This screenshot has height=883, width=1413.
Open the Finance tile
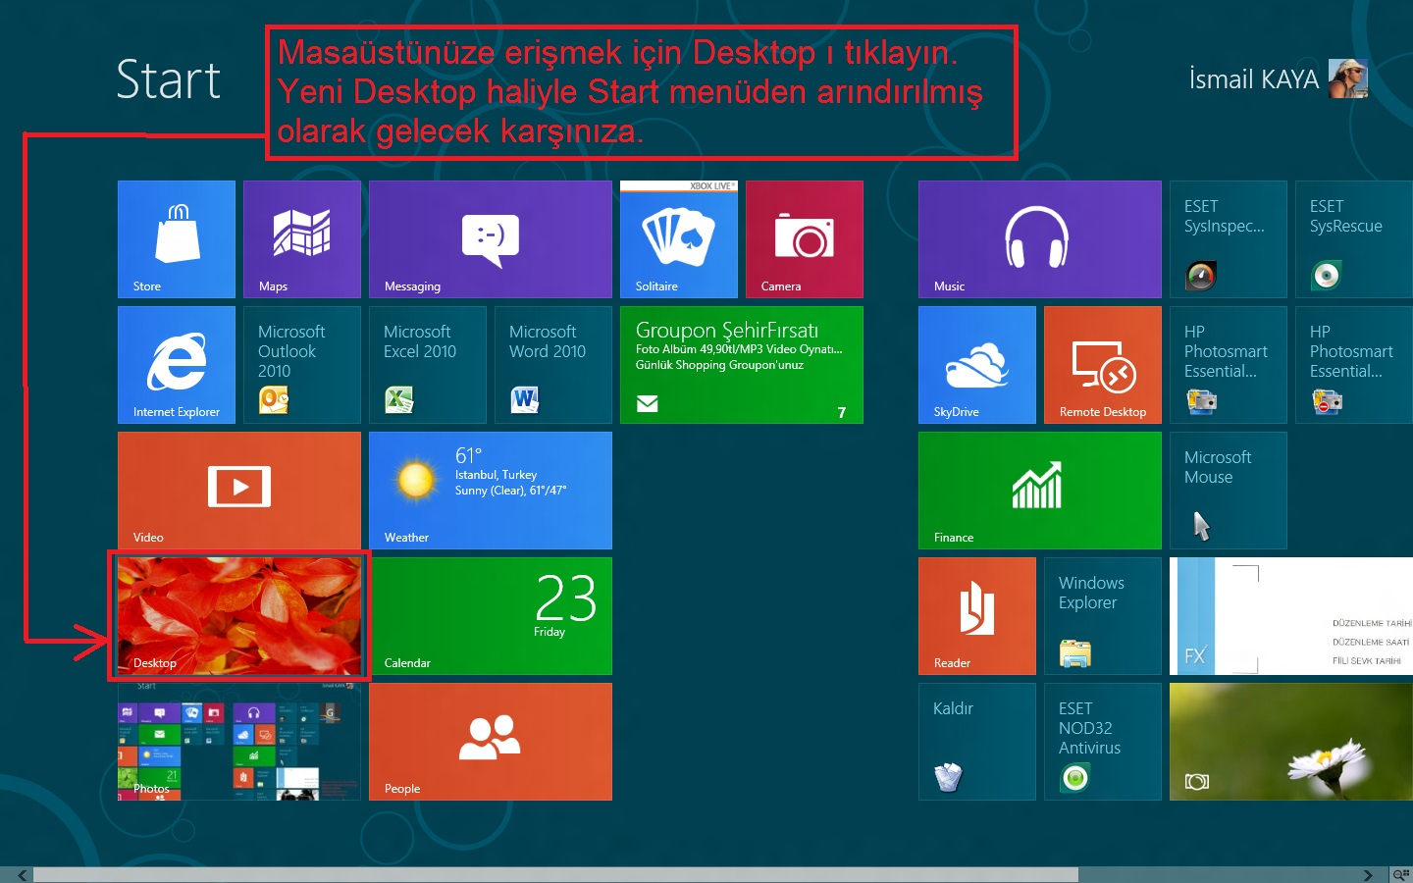1040,491
